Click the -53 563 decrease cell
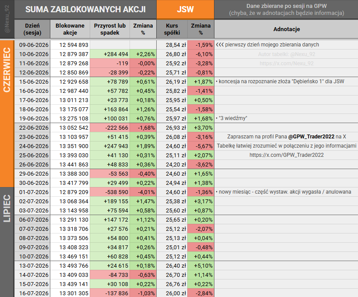 click(x=110, y=173)
